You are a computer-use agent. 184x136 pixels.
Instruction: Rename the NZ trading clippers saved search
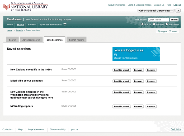point(151,106)
